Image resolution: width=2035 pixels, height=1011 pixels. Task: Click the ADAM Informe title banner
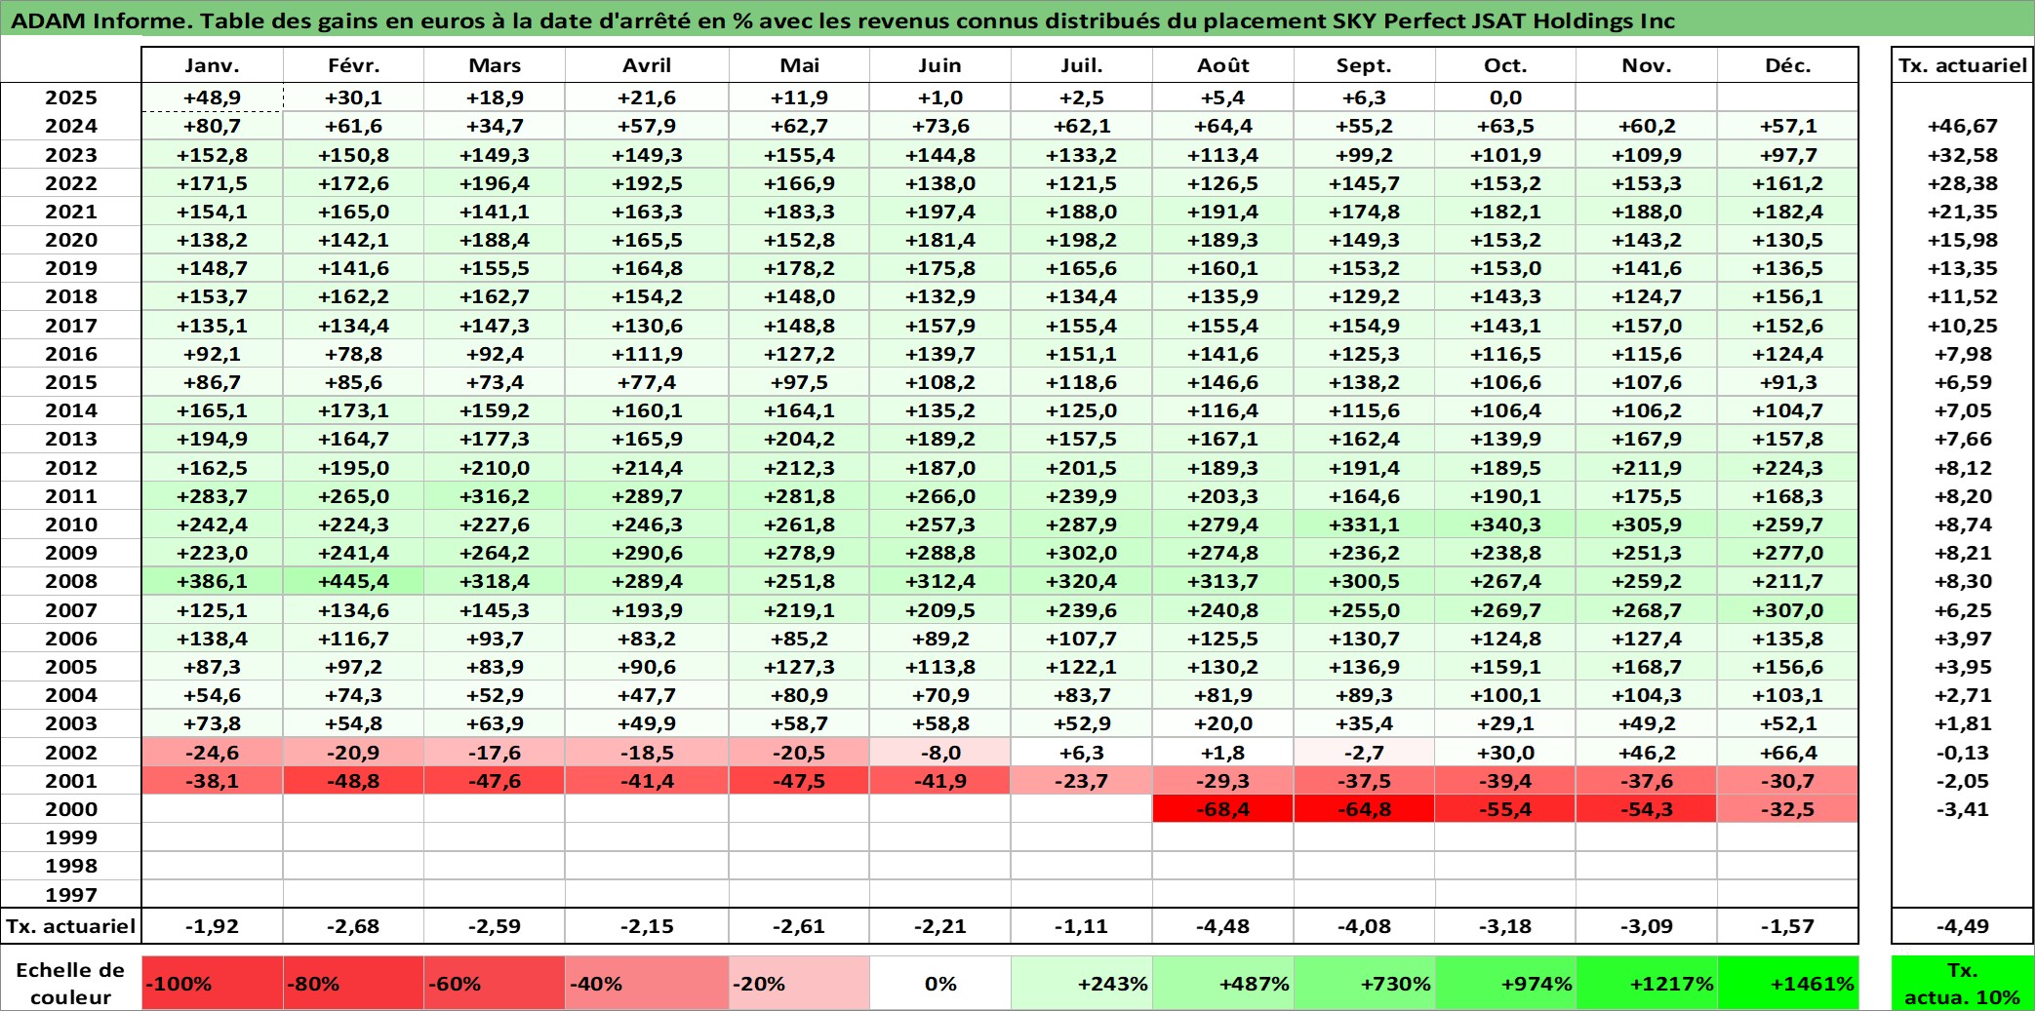[x=1017, y=19]
